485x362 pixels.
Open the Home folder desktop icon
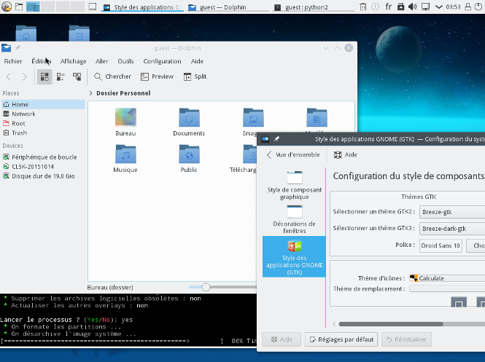tap(26, 34)
